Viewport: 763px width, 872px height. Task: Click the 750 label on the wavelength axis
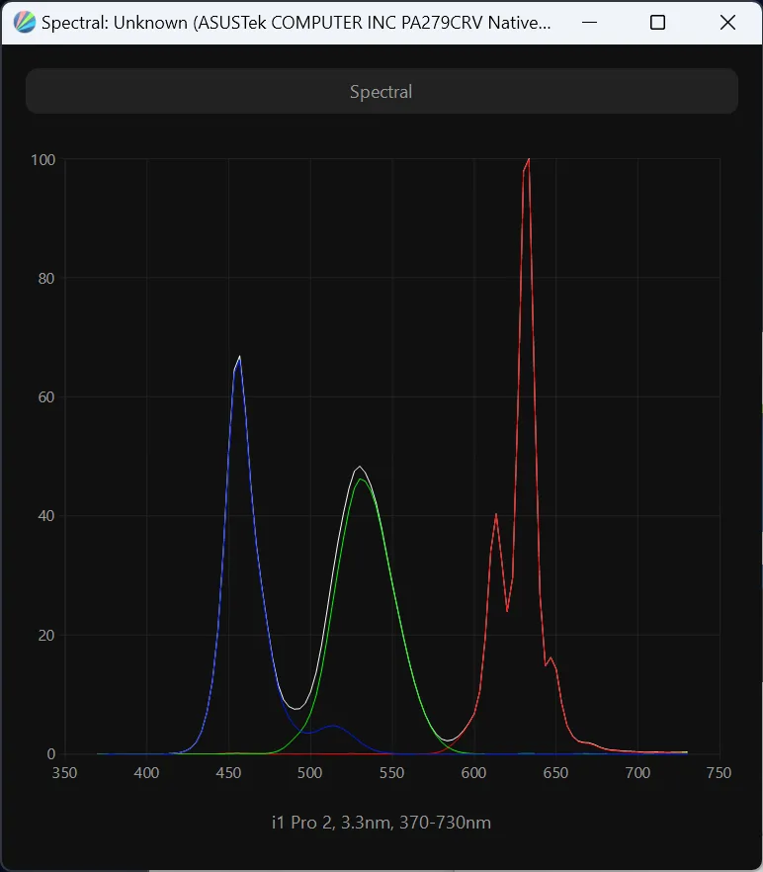(x=720, y=773)
